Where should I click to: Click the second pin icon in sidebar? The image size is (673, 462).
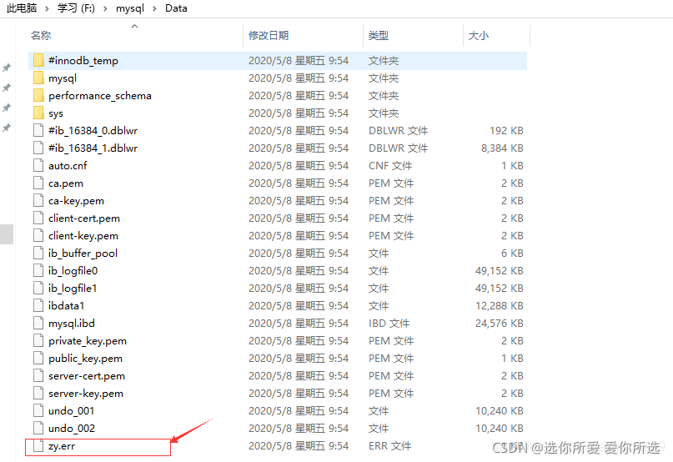click(x=7, y=88)
